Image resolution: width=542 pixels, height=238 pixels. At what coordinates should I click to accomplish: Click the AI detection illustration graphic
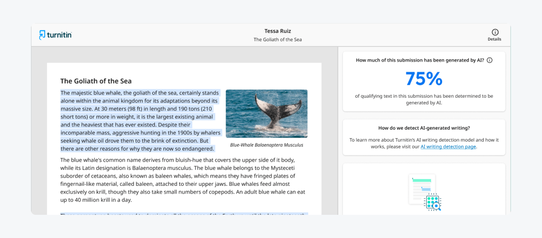tap(425, 192)
